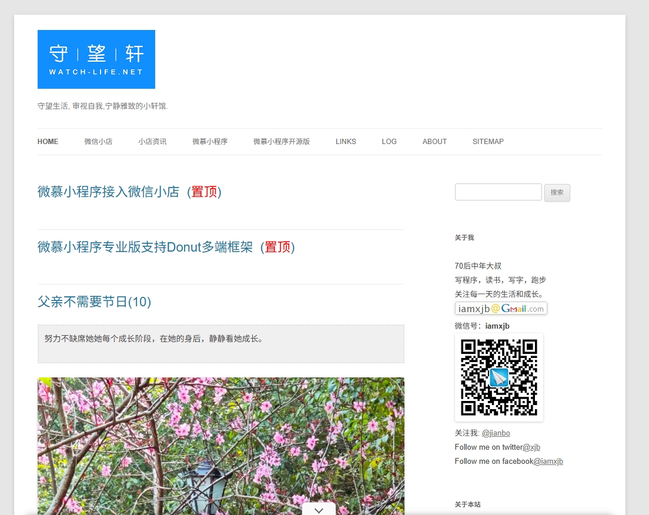Open the HOME menu item
649x515 pixels.
(48, 142)
